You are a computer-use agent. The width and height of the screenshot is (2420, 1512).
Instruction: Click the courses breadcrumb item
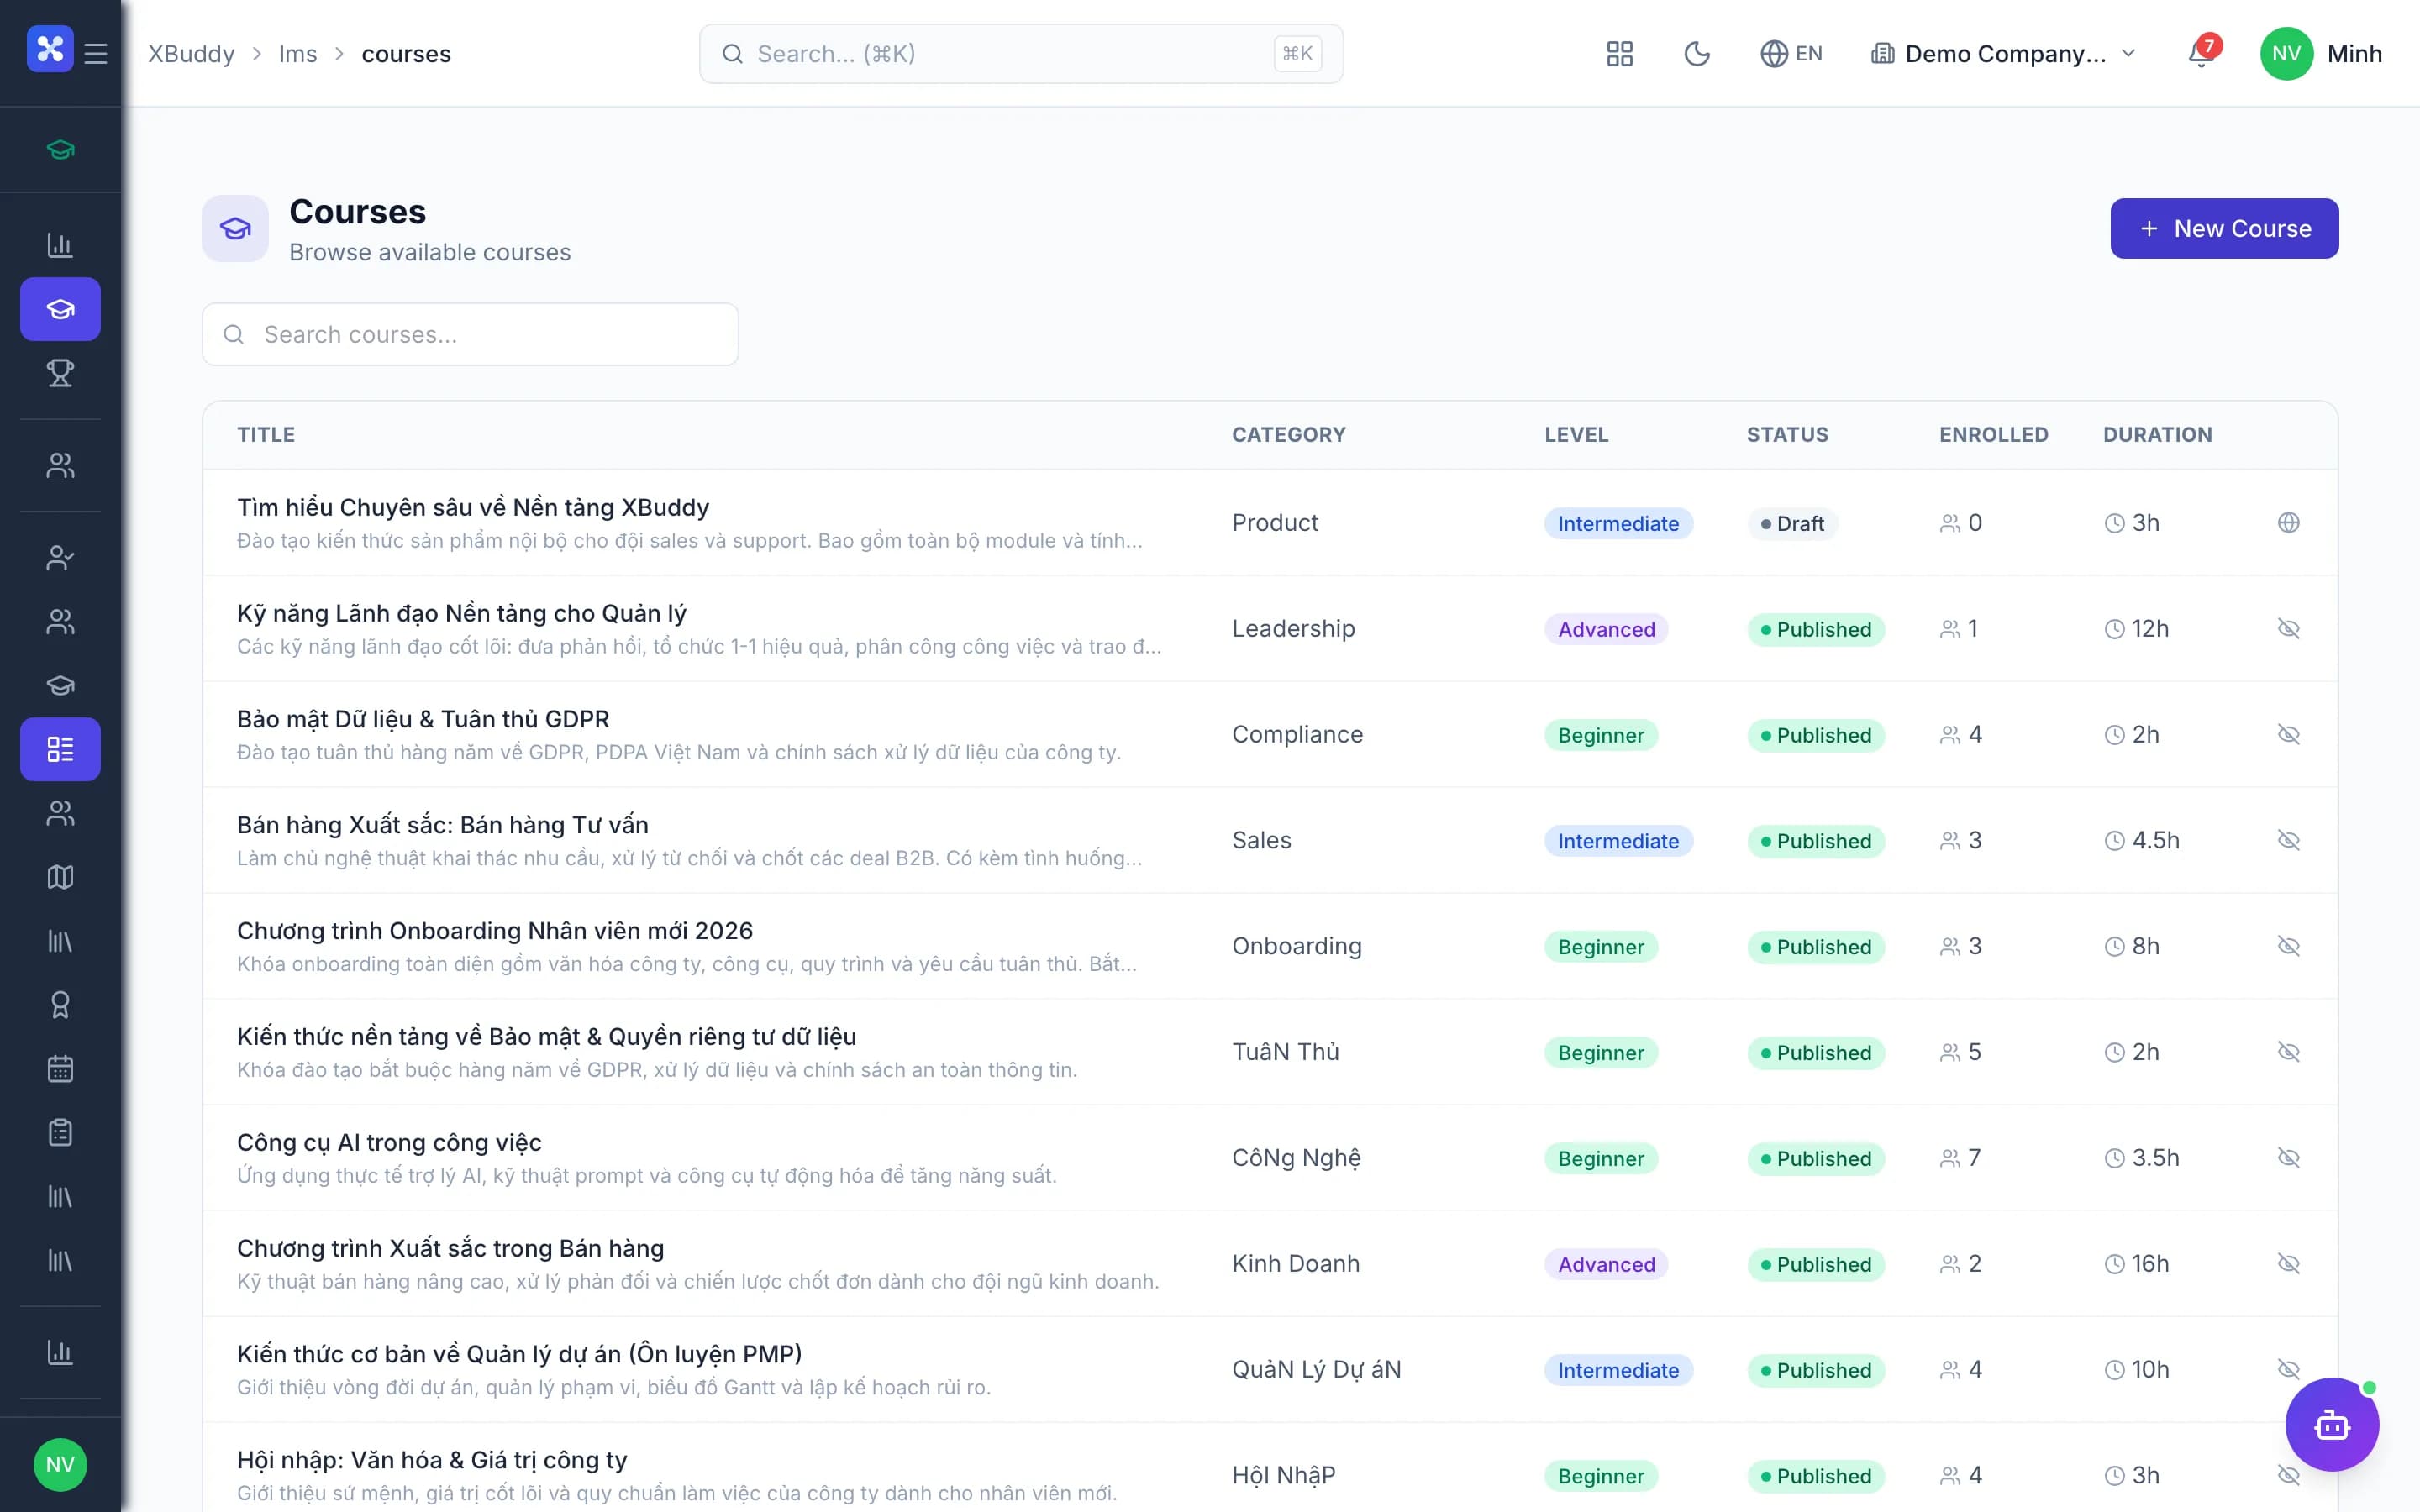[406, 54]
